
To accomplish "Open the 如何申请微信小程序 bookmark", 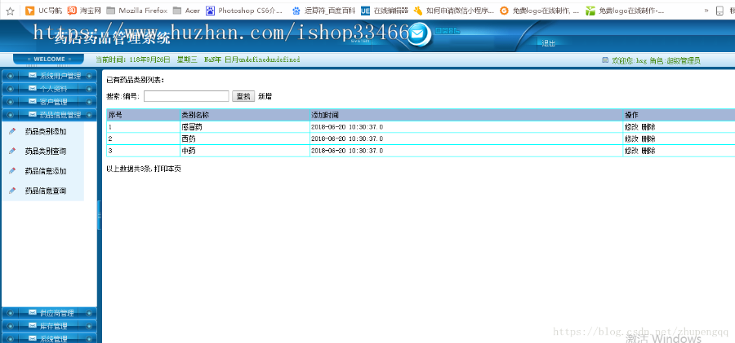I will pos(453,11).
